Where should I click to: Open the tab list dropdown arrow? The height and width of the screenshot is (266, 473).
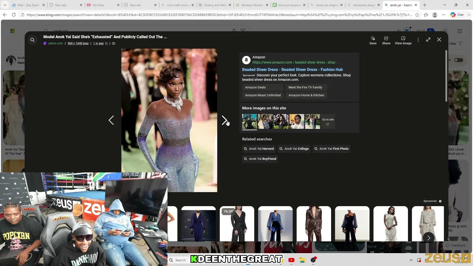tap(4, 5)
